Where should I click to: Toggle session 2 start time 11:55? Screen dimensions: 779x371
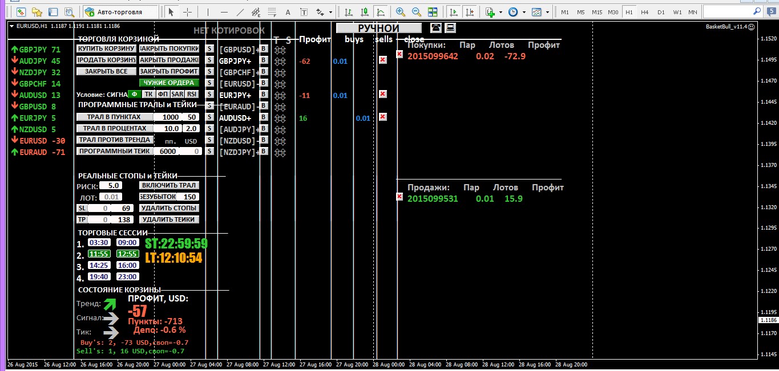click(x=99, y=254)
